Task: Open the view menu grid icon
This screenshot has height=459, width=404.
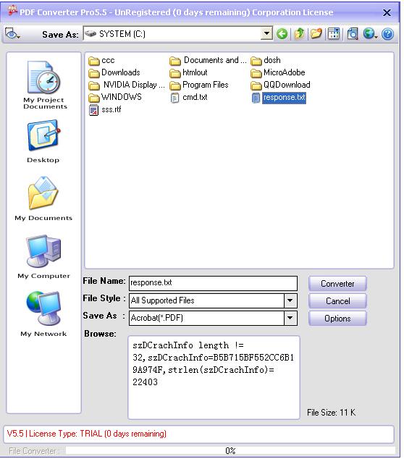Action: 334,34
